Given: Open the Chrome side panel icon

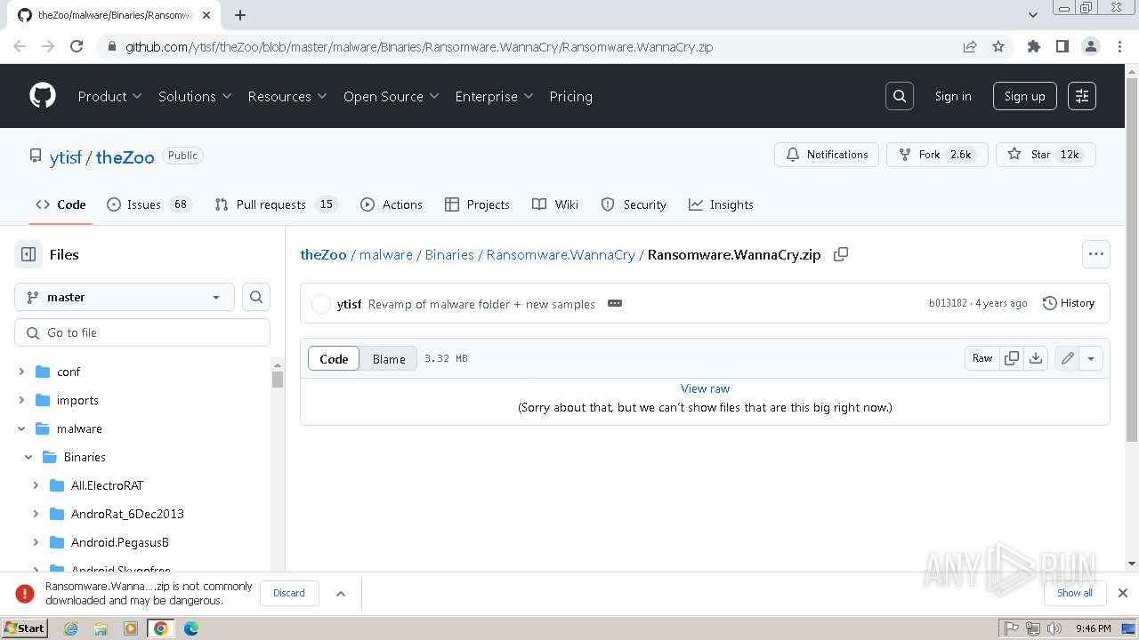Looking at the screenshot, I should click(x=1062, y=46).
